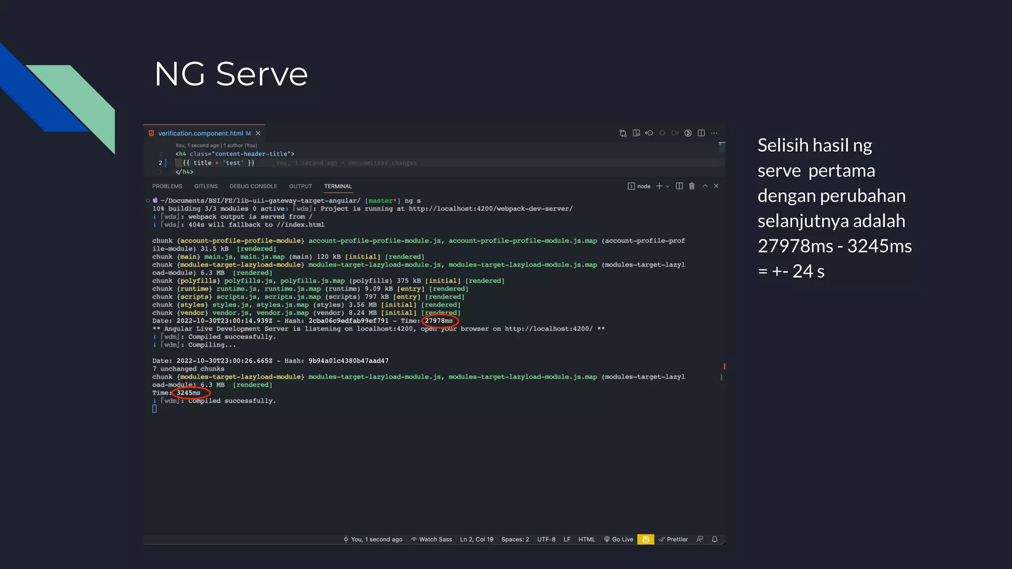Change indentation via 'Spaces: 2'

point(515,539)
